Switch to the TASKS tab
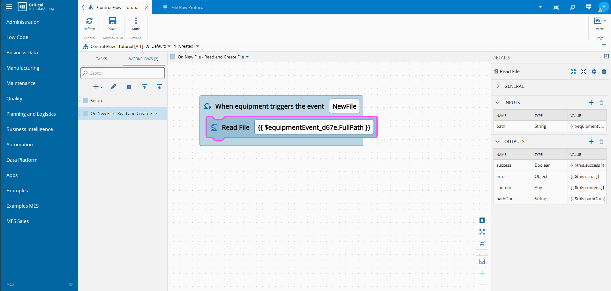611x291 pixels. (x=102, y=59)
